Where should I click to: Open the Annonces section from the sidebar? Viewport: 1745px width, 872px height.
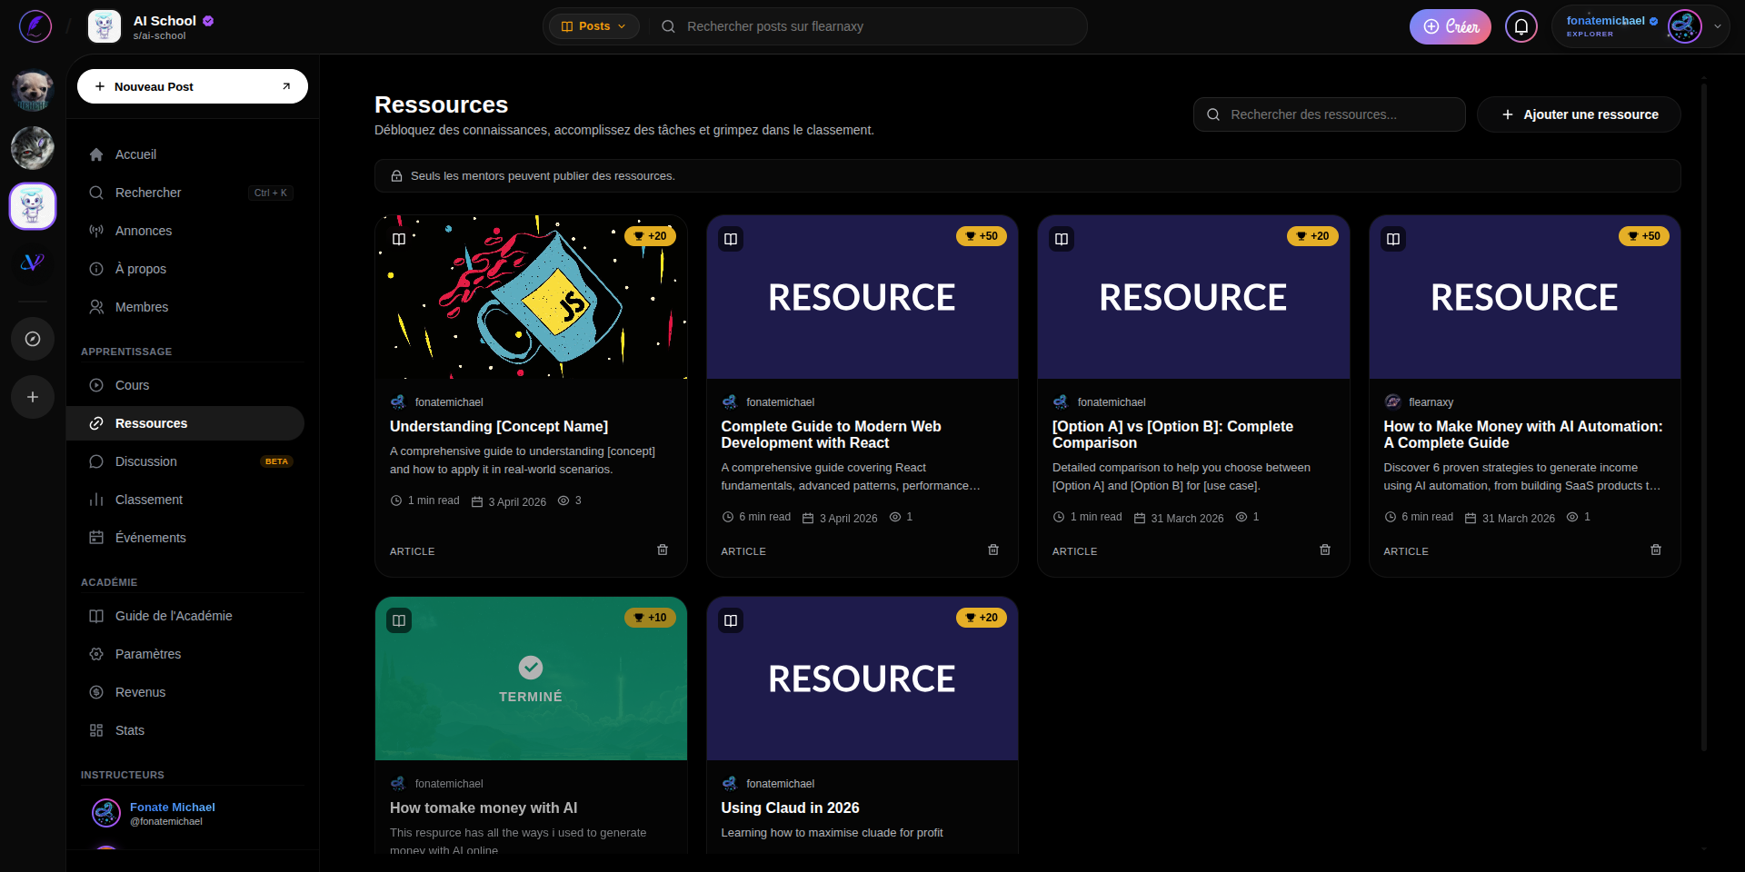(x=144, y=231)
